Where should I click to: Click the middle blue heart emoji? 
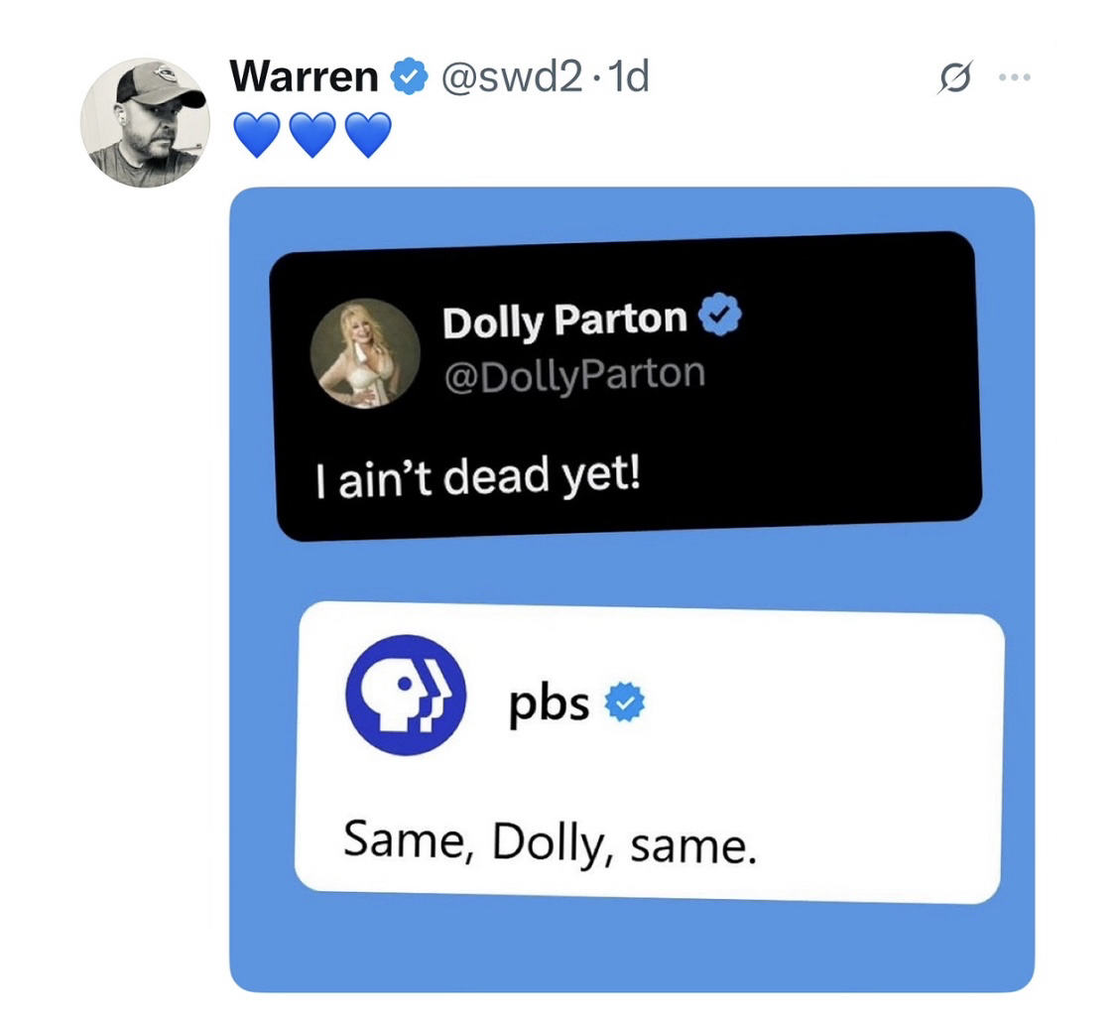point(312,135)
